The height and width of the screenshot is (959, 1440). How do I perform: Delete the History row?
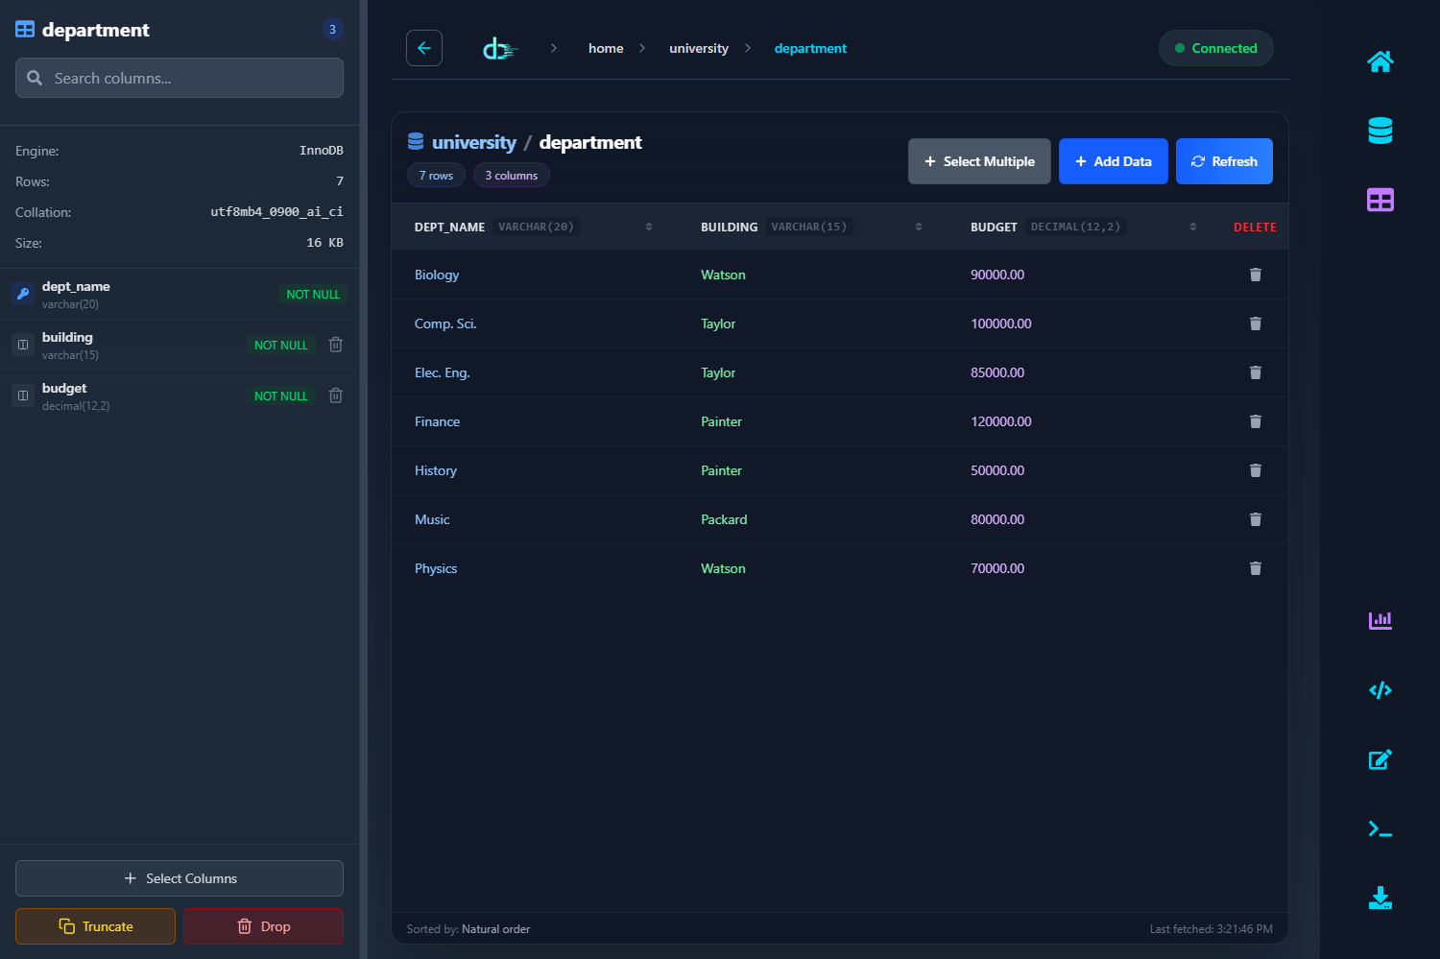pos(1255,470)
